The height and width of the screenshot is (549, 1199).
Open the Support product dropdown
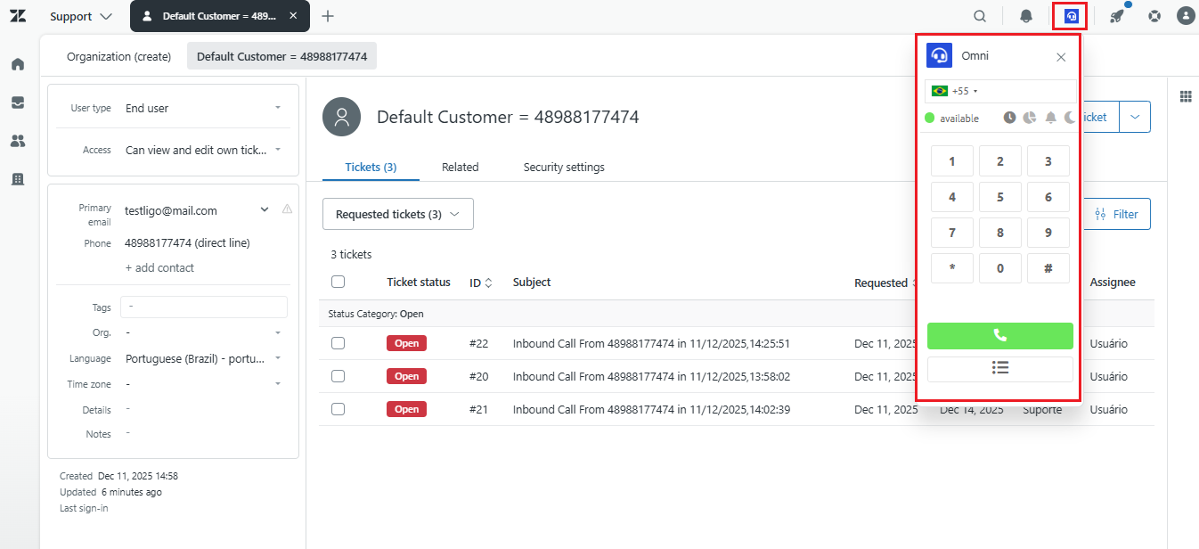81,16
